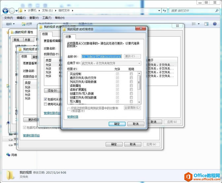Click the 我的视频 folder icon in details pane
Screen dimensions: 222x183
click(10, 175)
